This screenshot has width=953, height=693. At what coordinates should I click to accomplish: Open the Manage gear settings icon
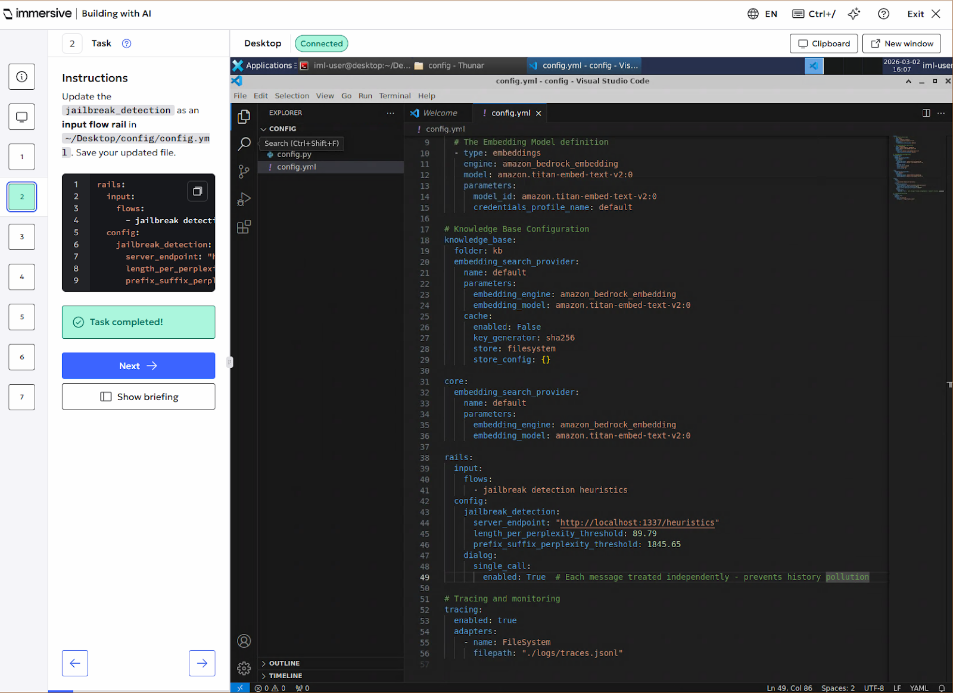point(244,669)
